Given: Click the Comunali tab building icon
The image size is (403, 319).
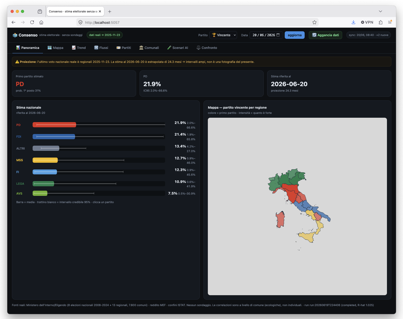Looking at the screenshot, I should 141,48.
